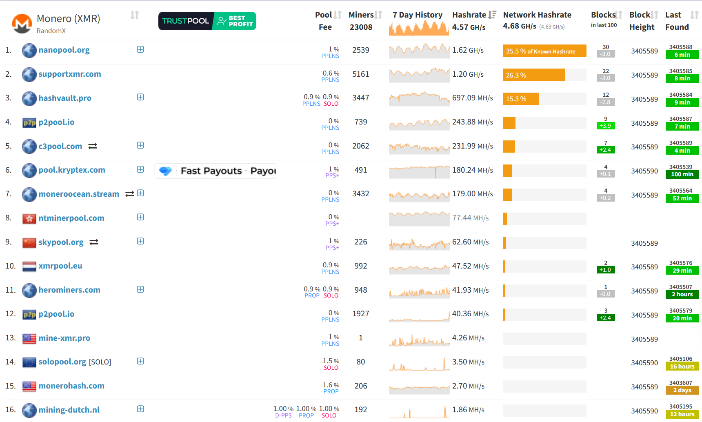Sort table by Miners count

(x=378, y=15)
